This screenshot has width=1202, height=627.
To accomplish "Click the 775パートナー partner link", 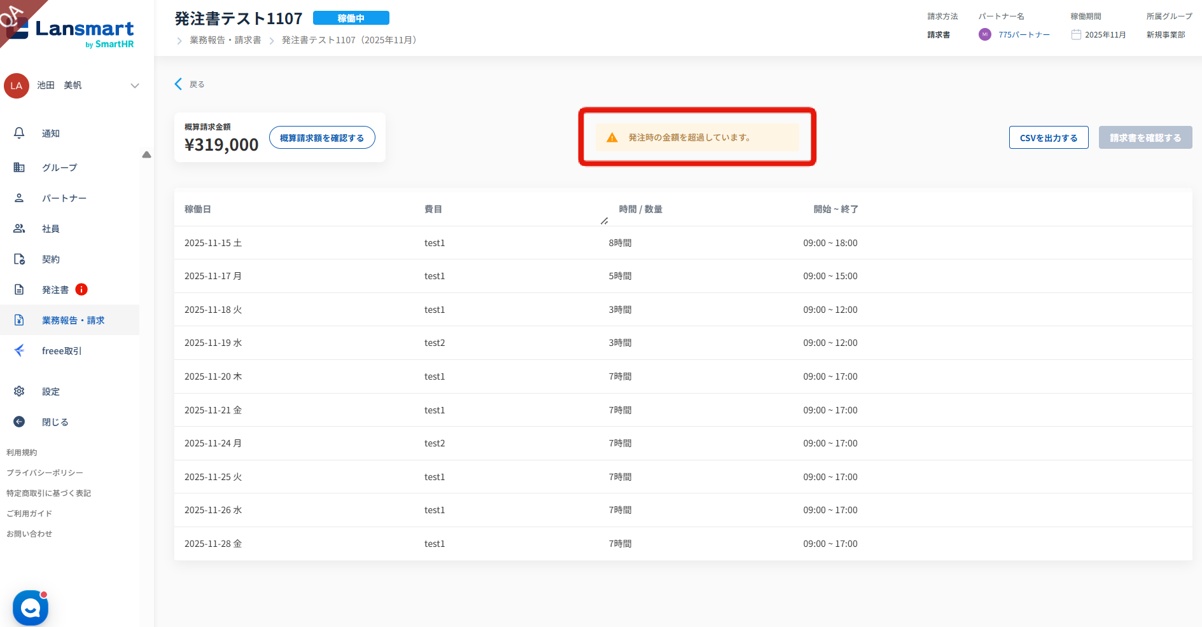I will pyautogui.click(x=1024, y=35).
